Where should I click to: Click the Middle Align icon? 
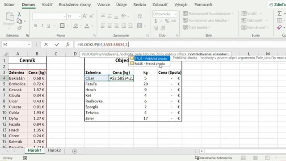(109, 16)
